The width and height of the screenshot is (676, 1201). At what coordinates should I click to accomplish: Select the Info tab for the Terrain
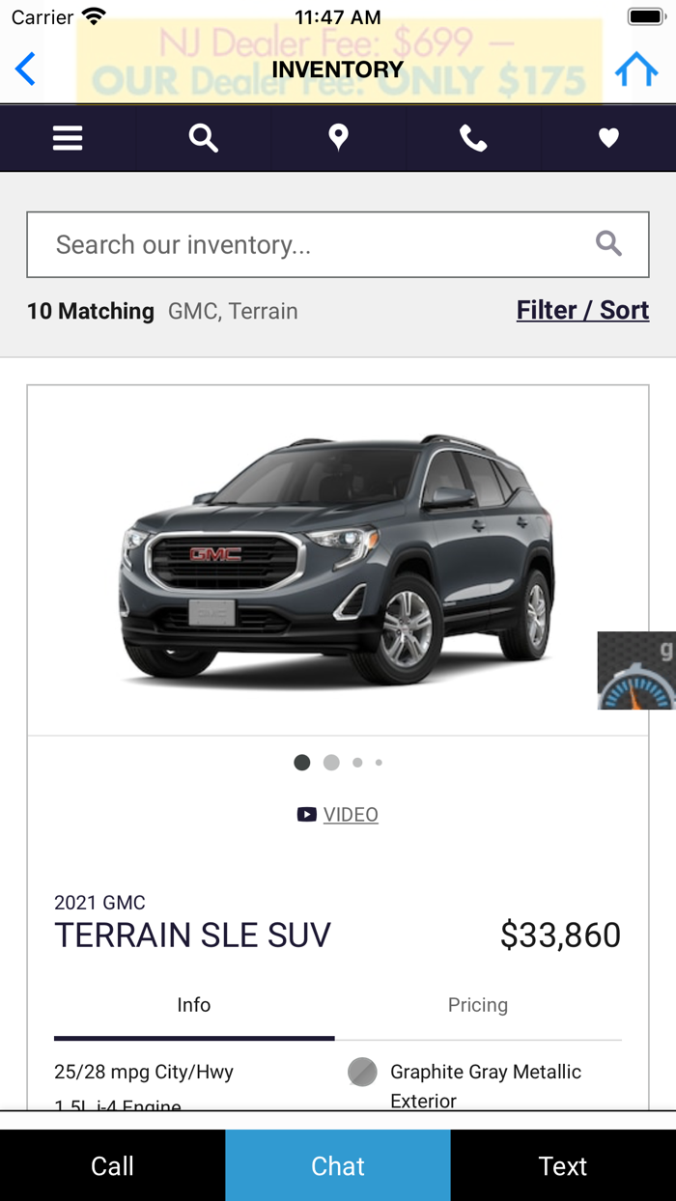[x=193, y=1005]
